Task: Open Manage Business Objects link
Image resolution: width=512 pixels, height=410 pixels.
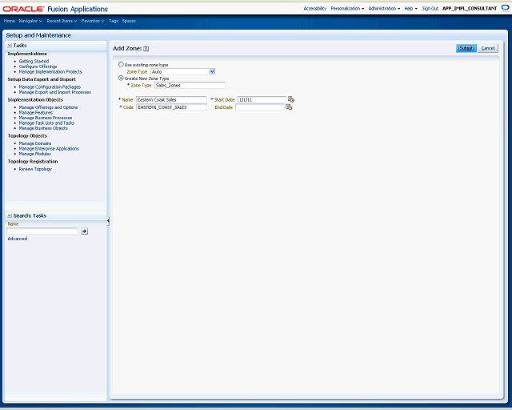Action: coord(43,128)
